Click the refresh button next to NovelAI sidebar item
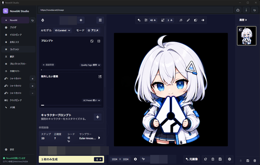 pos(33,20)
